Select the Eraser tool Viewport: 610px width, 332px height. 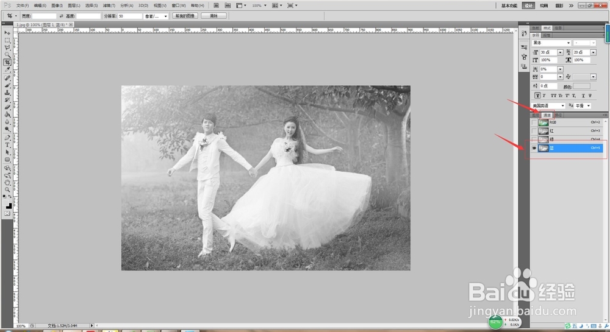pyautogui.click(x=7, y=107)
